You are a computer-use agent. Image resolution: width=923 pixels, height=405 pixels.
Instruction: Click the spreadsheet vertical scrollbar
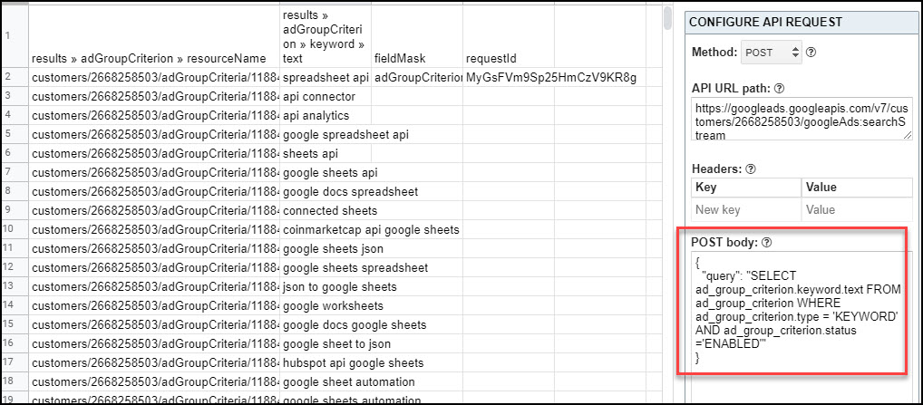667,17
